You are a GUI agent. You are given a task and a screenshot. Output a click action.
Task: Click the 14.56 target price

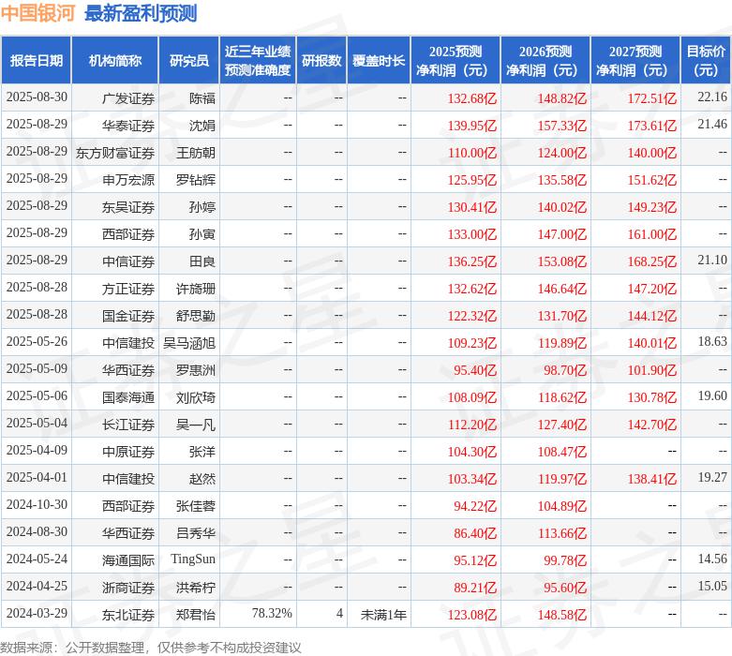coord(712,559)
